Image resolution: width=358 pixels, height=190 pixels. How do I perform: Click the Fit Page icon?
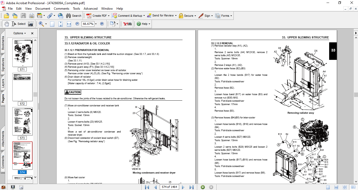coord(61,24)
